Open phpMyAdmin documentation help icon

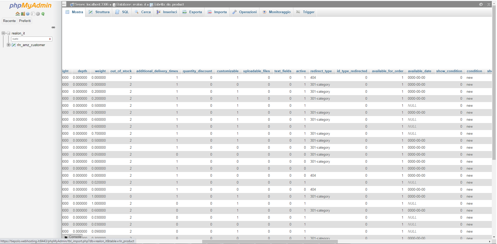[x=28, y=14]
